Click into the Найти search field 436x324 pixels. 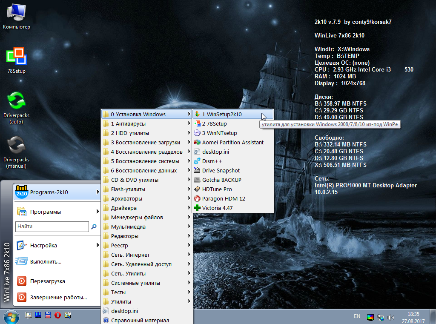tap(52, 227)
